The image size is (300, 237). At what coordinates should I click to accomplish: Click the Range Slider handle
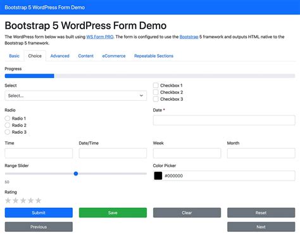point(76,174)
